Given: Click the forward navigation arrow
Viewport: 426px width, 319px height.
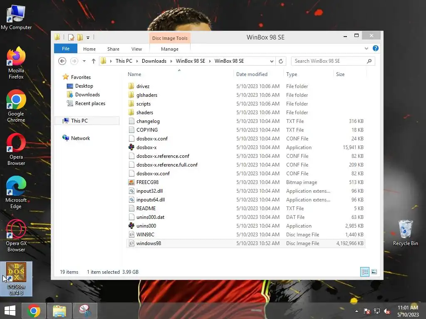Looking at the screenshot, I should [x=74, y=61].
